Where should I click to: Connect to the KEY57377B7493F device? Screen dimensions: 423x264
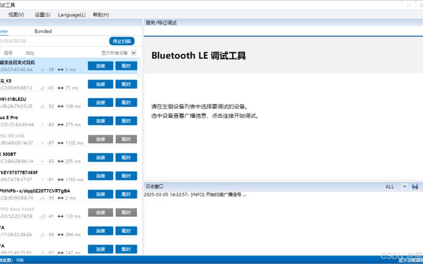click(x=100, y=176)
